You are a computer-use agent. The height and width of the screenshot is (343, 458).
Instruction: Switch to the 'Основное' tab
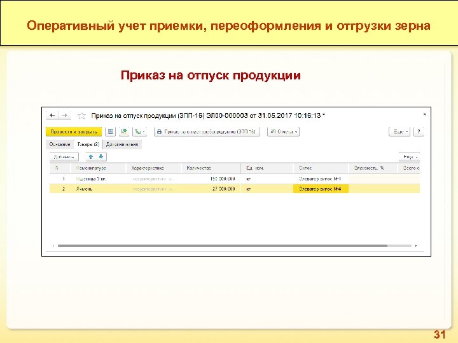click(x=60, y=144)
